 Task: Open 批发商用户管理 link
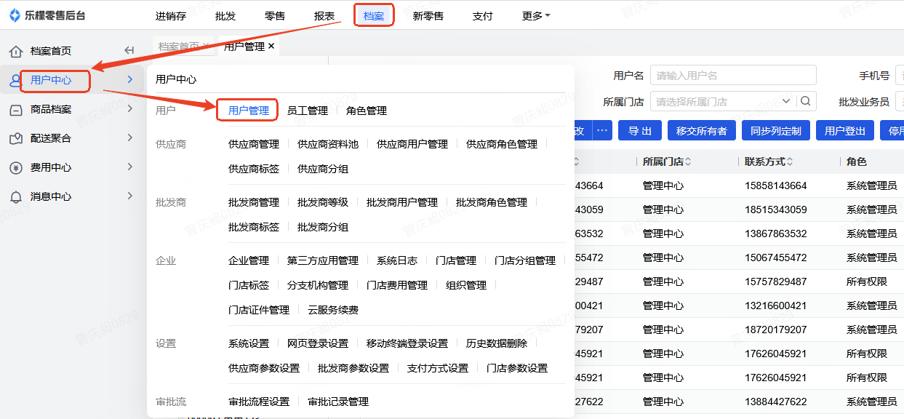(402, 202)
